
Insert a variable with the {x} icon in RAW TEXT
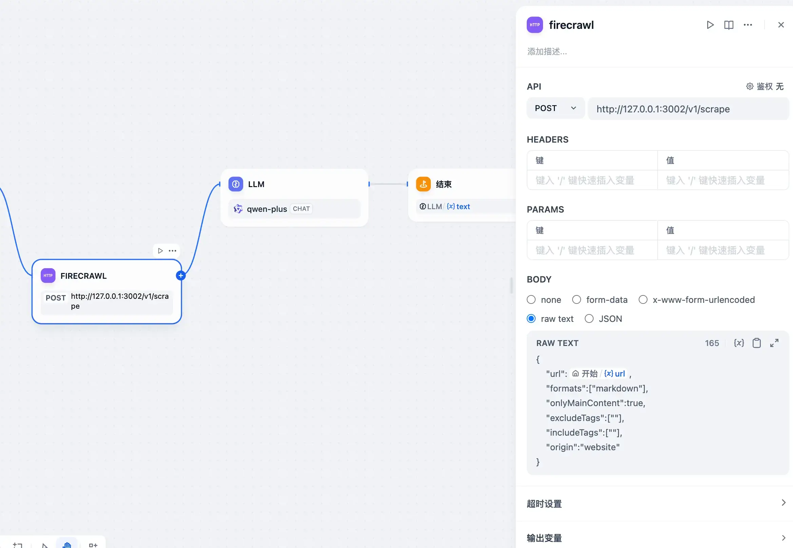pos(739,343)
